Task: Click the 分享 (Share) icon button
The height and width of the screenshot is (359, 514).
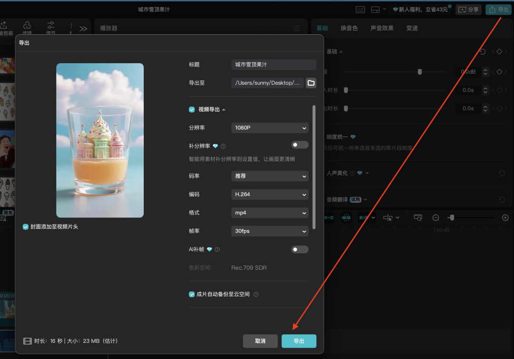Action: point(468,9)
